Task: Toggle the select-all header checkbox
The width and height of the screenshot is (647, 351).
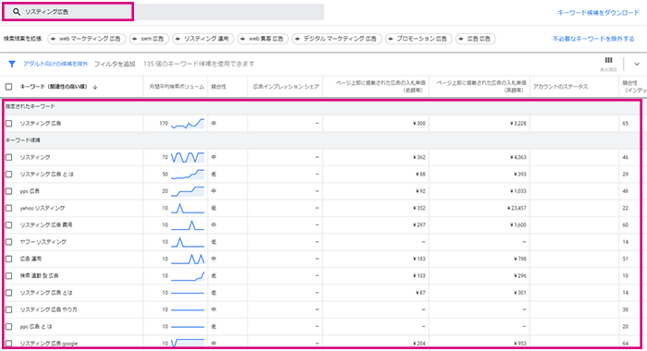Action: (8, 87)
